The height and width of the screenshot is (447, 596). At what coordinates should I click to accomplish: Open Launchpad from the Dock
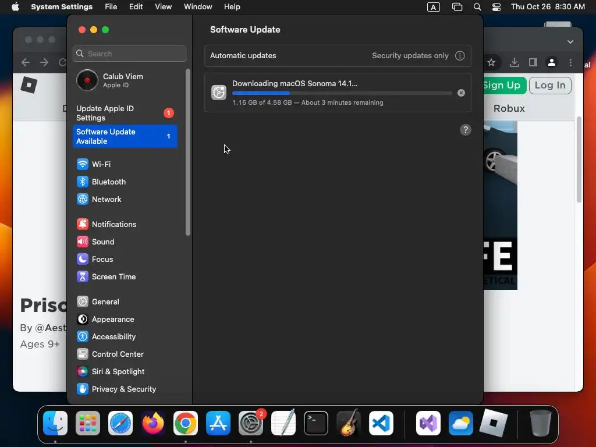pos(88,423)
